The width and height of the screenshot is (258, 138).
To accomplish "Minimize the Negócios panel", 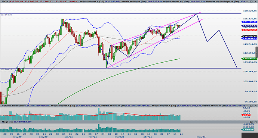I will (247, 122).
